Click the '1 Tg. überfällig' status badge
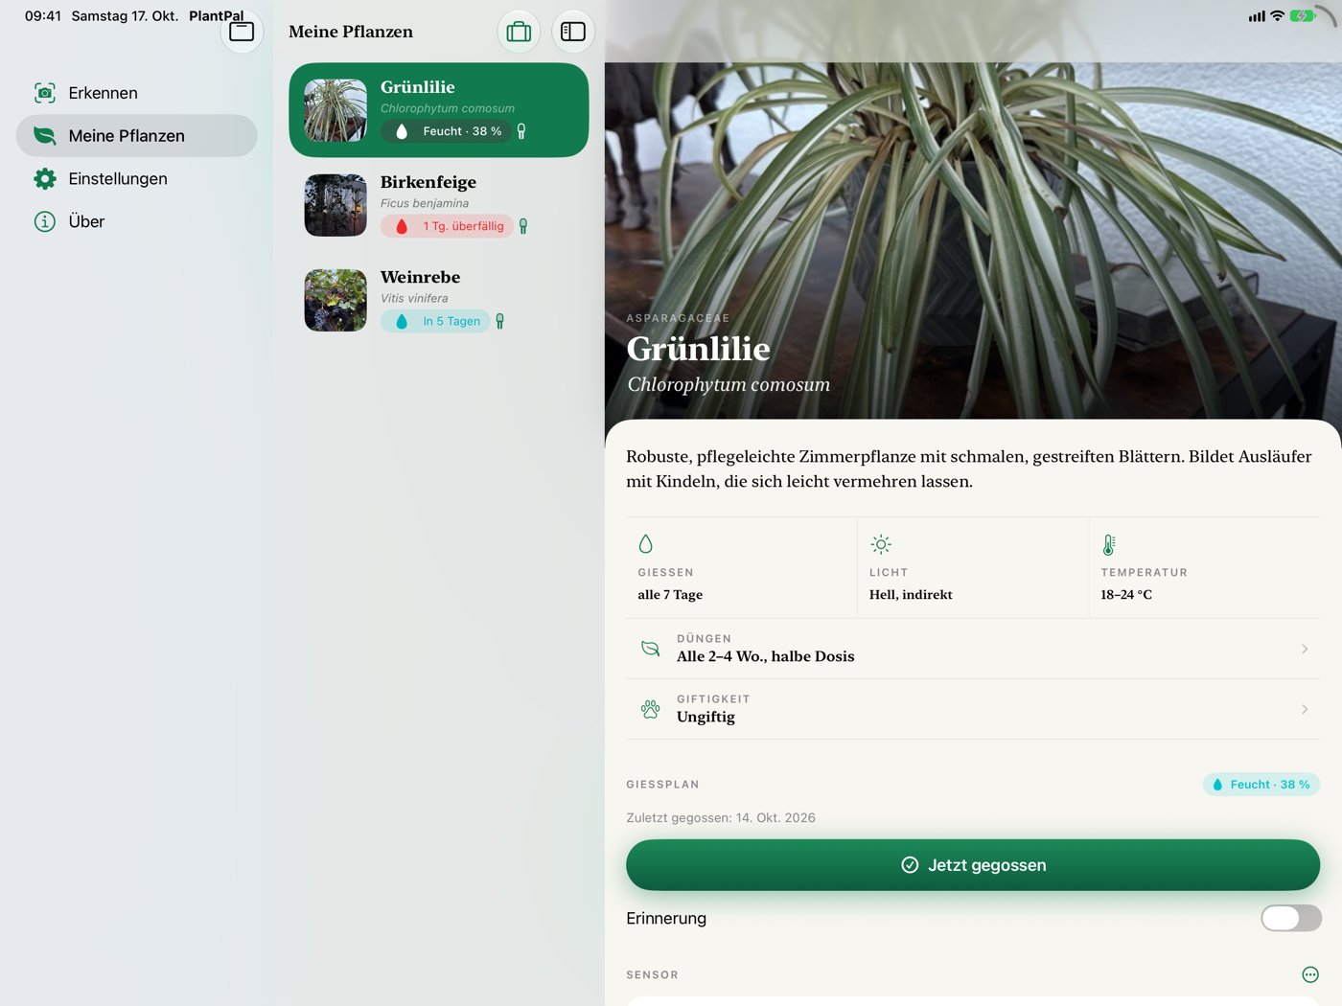Screen dimensions: 1342x1006 tap(448, 226)
